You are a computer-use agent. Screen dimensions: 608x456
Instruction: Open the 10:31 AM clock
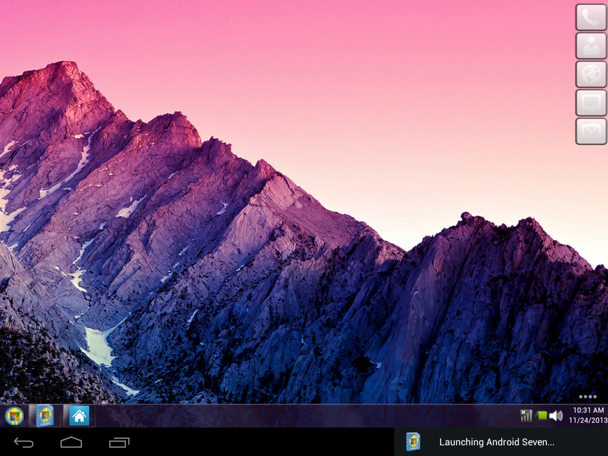[x=588, y=410]
